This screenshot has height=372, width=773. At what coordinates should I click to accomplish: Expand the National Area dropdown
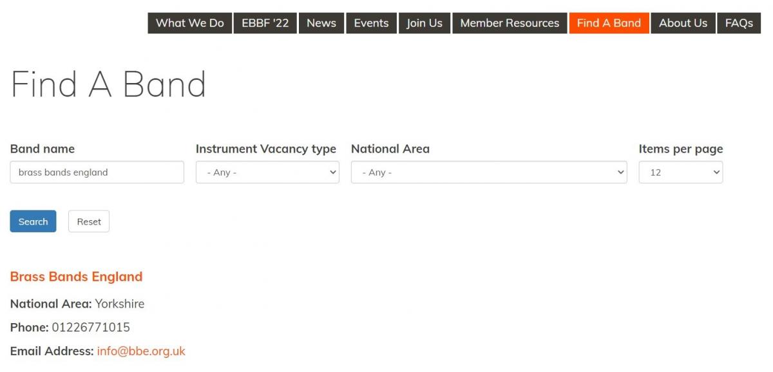pyautogui.click(x=489, y=172)
